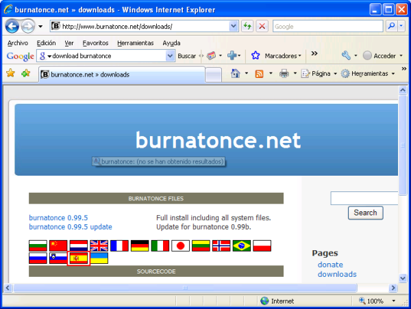Click the green Refresh page icon

pos(248,27)
